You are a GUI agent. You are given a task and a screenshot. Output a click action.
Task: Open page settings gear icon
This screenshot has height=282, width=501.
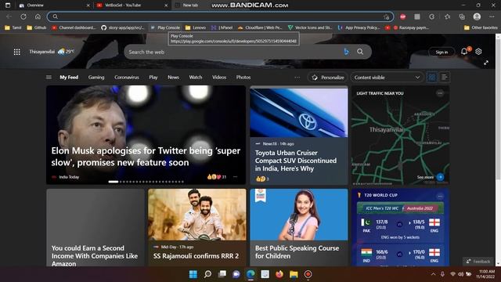point(478,52)
